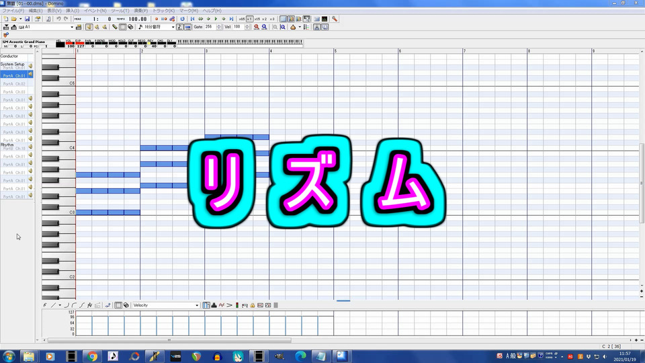Open the ファイル(F) menu
This screenshot has height=363, width=645.
click(13, 11)
